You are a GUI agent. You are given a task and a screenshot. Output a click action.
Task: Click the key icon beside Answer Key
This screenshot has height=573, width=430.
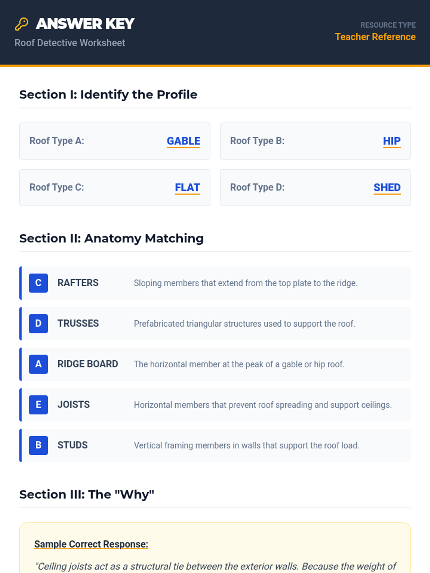coord(21,24)
